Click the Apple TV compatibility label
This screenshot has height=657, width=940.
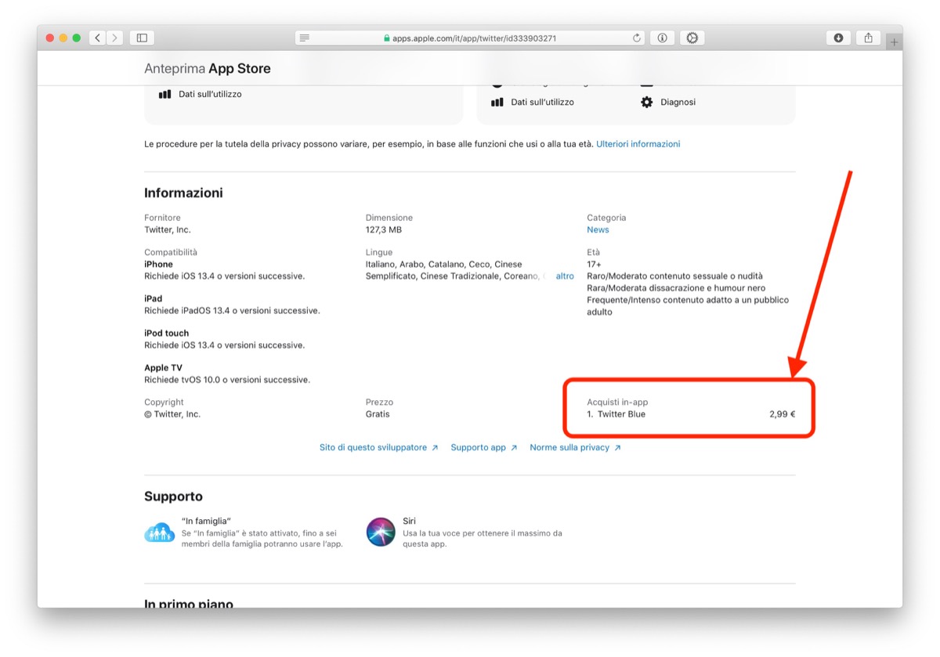163,367
